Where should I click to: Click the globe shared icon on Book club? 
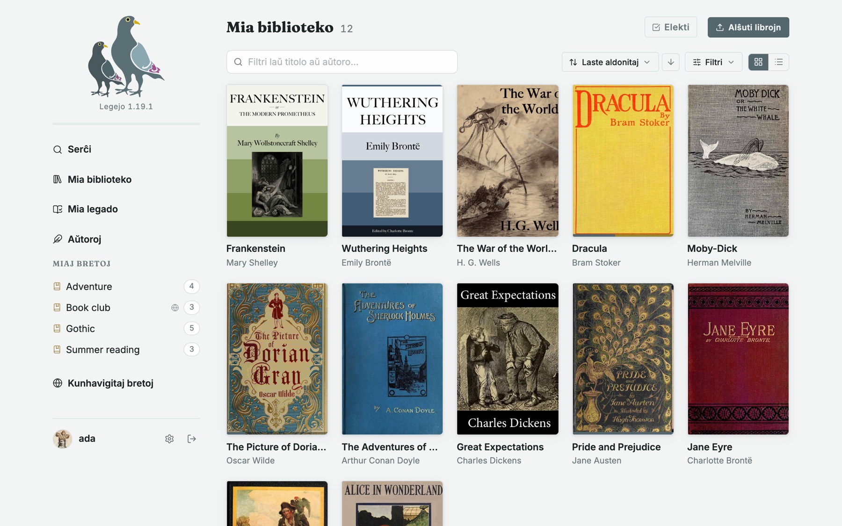[175, 308]
